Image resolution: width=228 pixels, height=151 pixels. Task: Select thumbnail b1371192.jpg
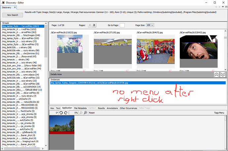113,52
